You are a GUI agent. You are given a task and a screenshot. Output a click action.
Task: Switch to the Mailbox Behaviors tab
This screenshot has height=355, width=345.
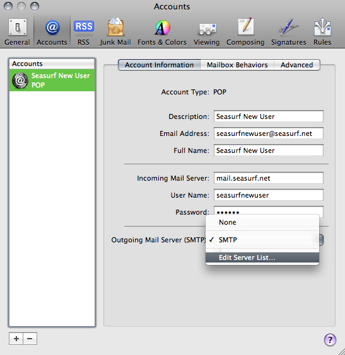[237, 65]
